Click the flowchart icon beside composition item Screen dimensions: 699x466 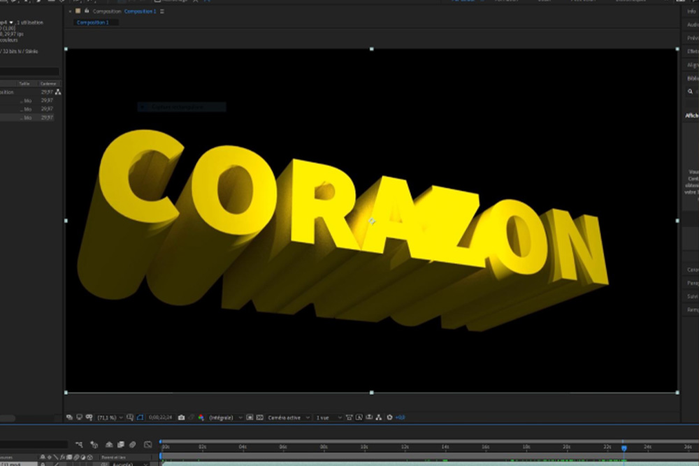pyautogui.click(x=58, y=92)
